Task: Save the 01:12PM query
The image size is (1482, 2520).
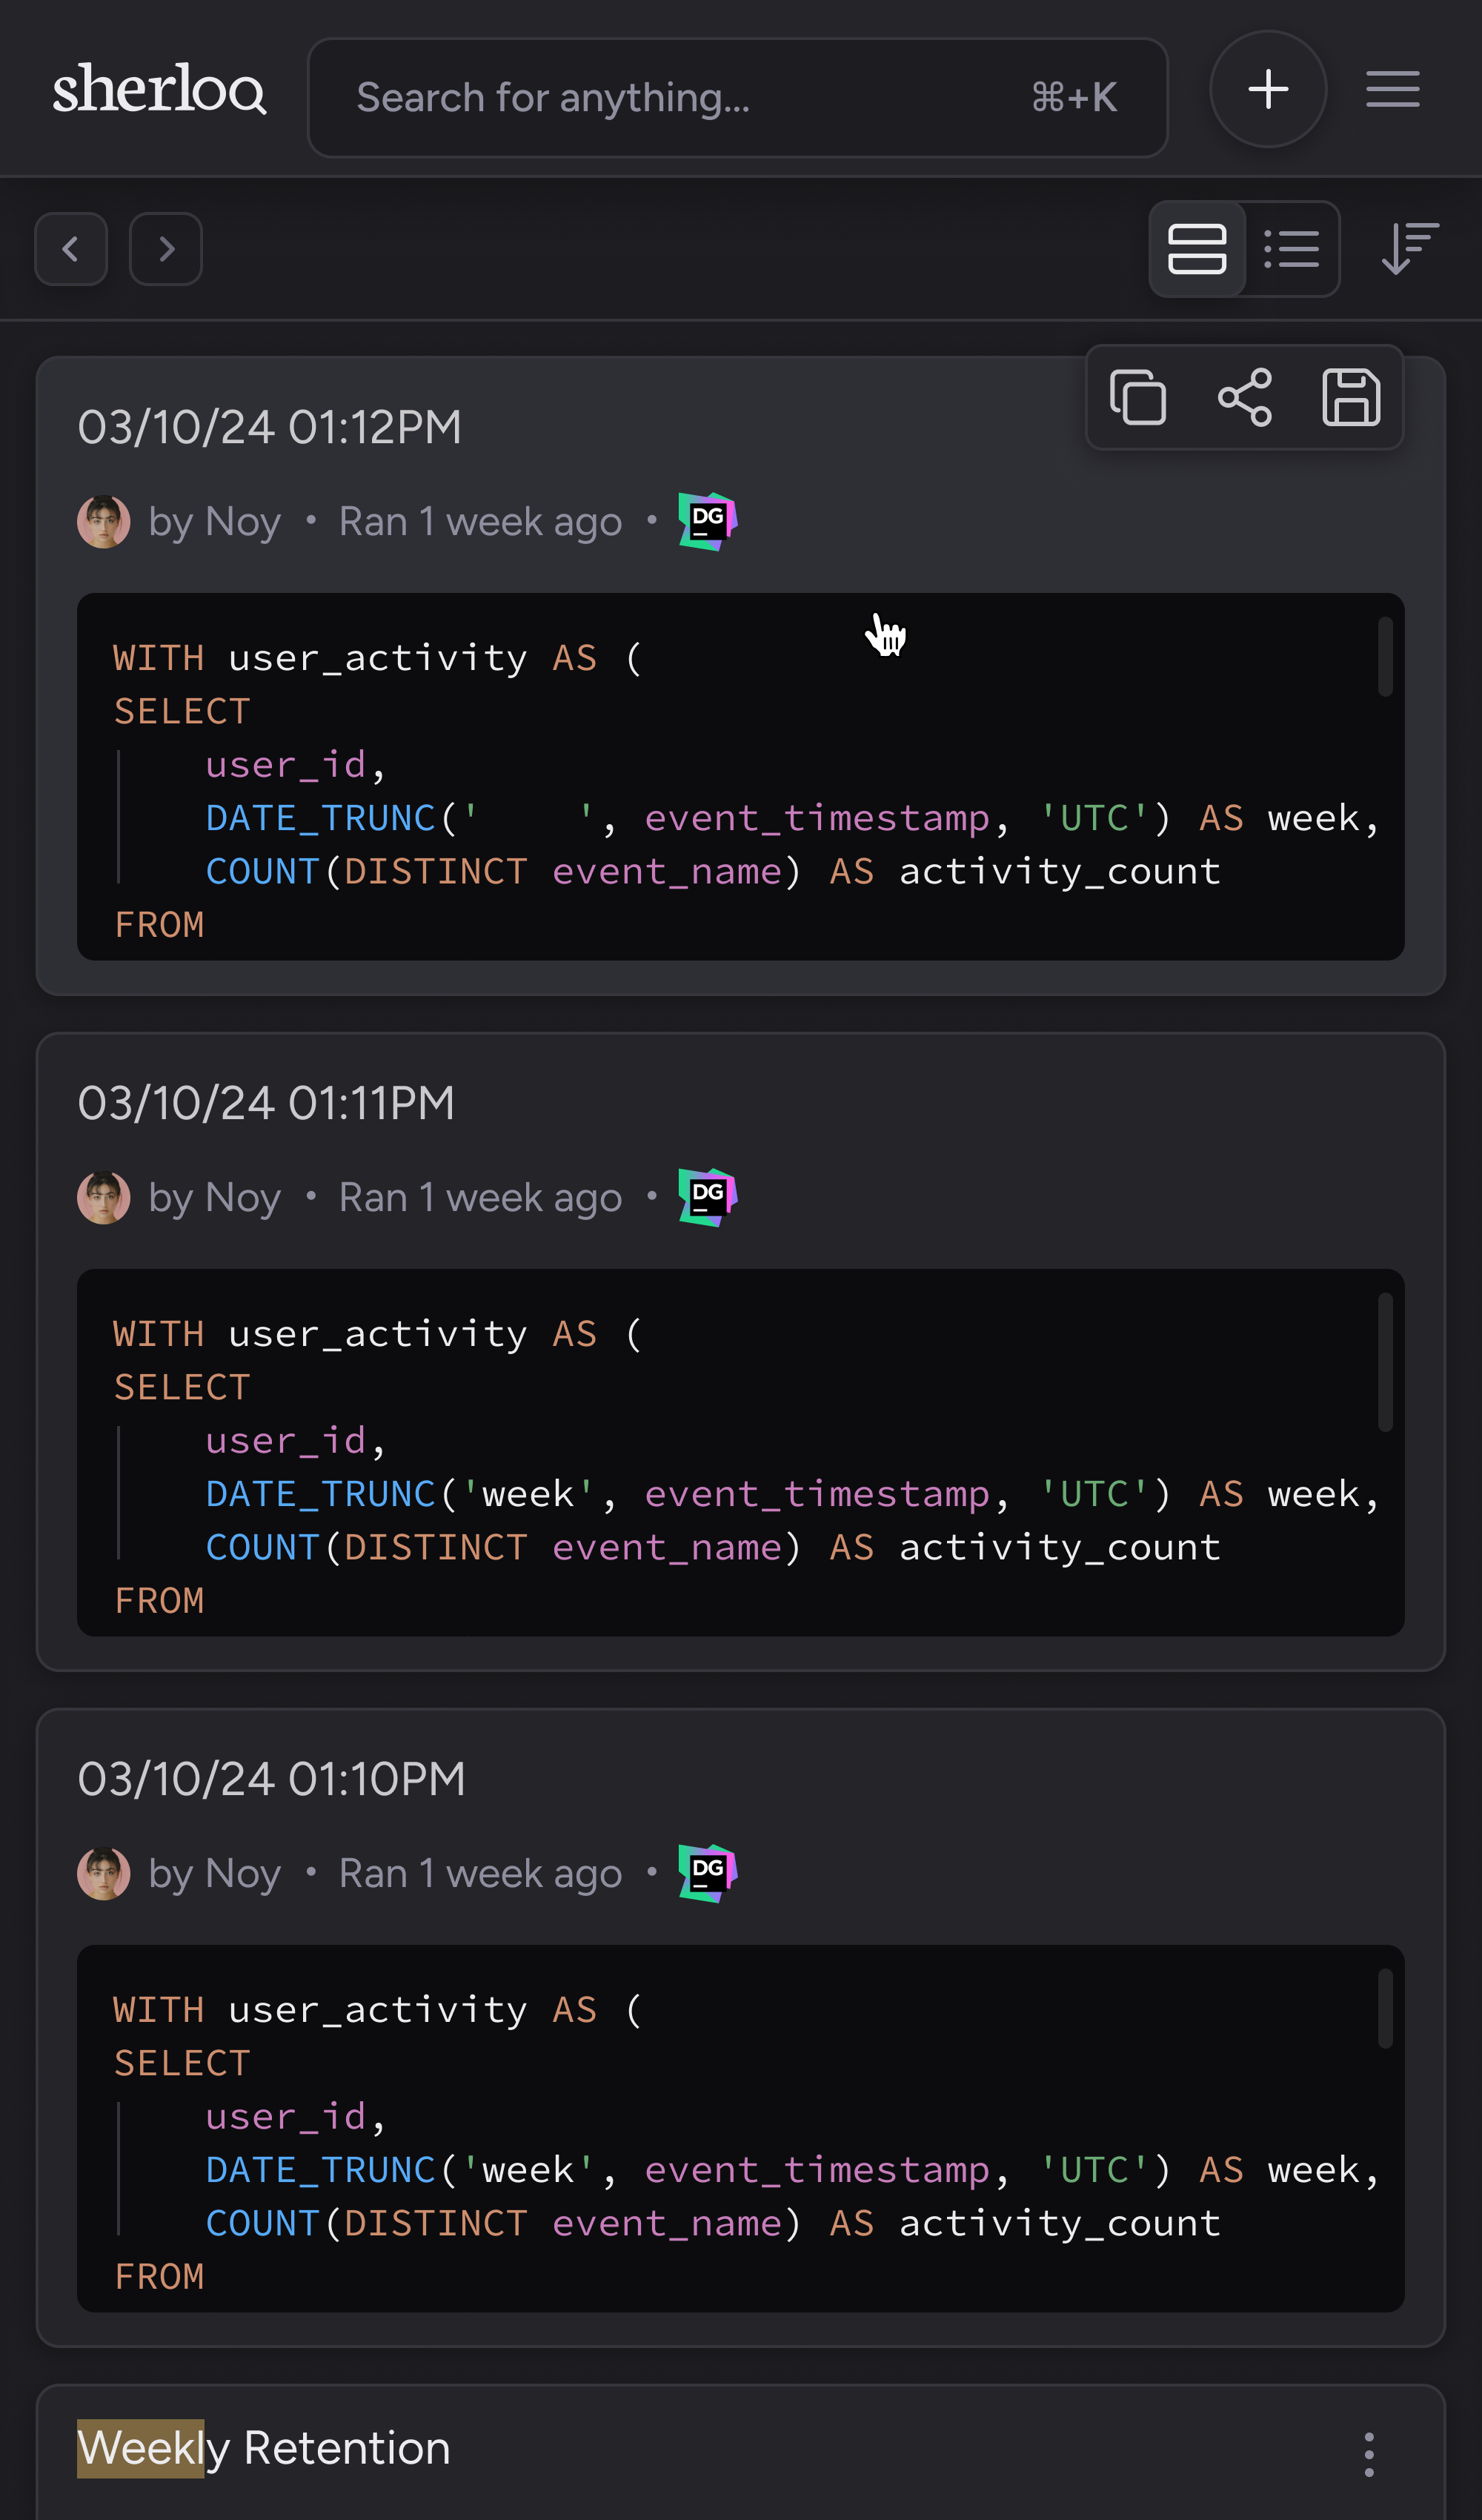Action: click(1352, 397)
